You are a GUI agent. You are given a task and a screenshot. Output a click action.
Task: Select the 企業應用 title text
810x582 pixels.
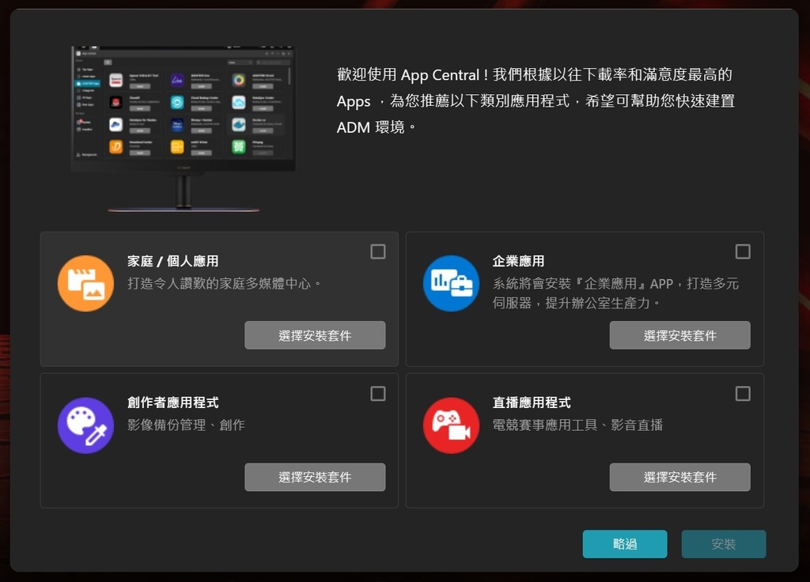pos(518,261)
